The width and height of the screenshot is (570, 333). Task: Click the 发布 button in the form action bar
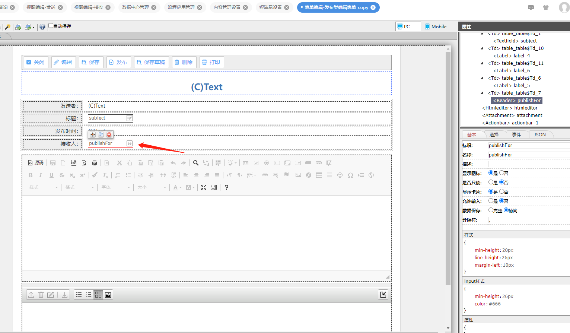118,62
